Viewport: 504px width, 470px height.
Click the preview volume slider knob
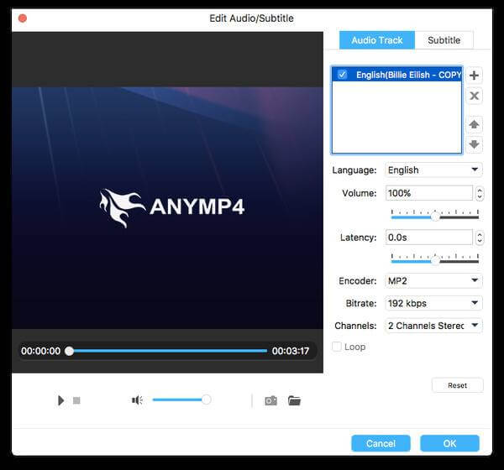point(206,399)
